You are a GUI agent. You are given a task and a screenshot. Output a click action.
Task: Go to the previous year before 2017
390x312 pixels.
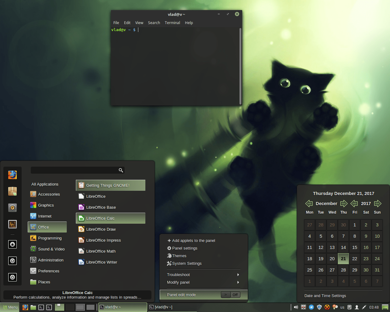(x=354, y=204)
